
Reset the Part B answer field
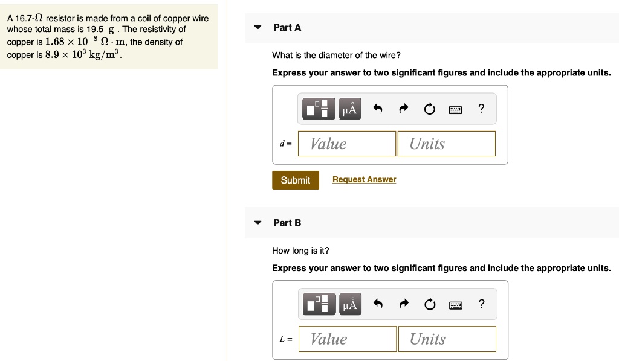429,305
